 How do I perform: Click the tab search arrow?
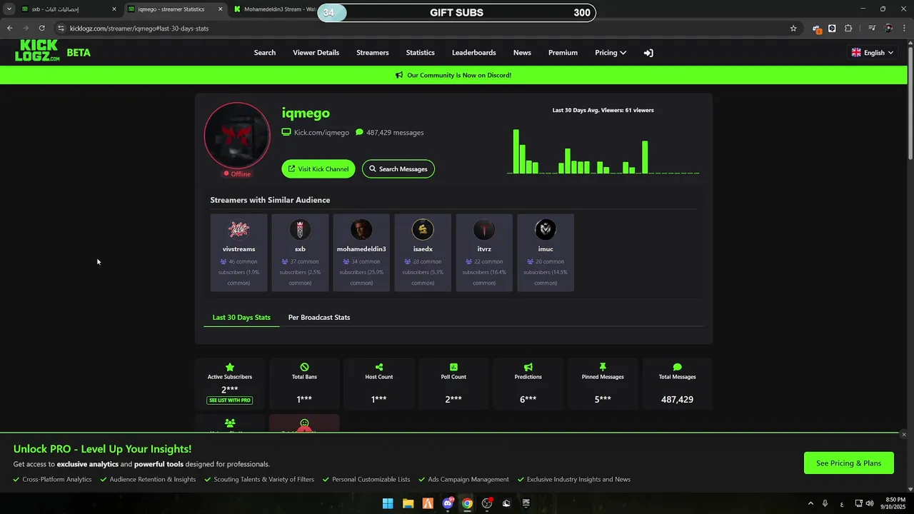(9, 9)
